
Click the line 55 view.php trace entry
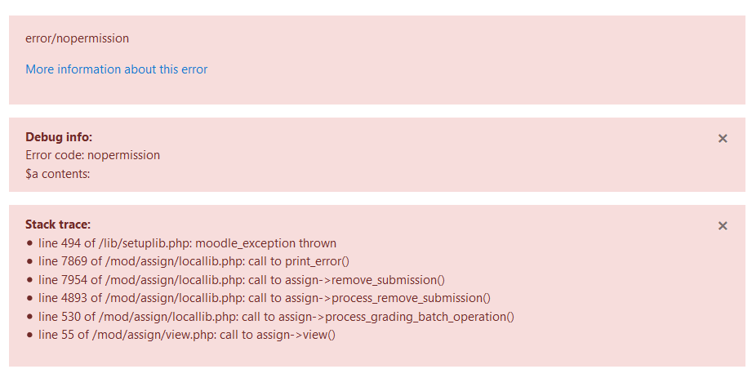click(186, 335)
